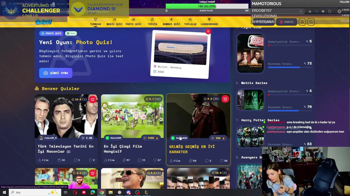The width and height of the screenshot is (350, 196).
Task: Click author rumuz35_5 on the first card
Action: (x=48, y=138)
